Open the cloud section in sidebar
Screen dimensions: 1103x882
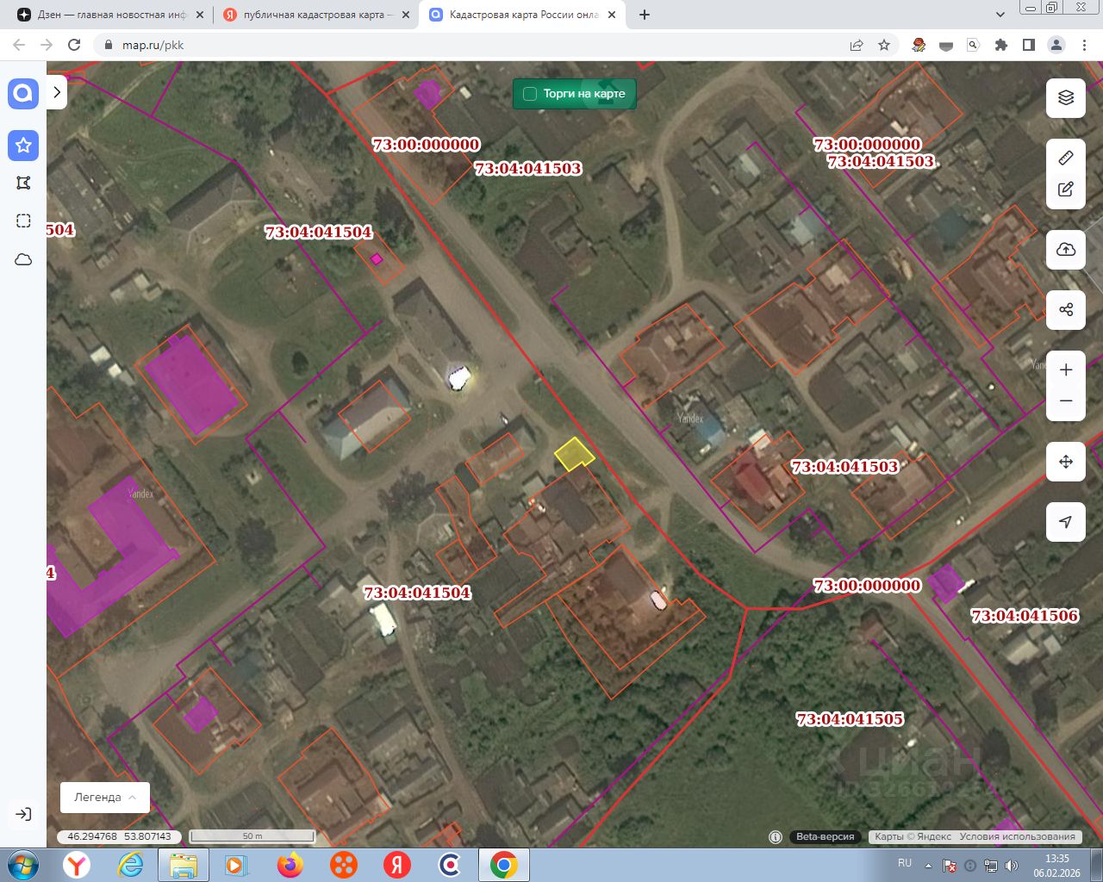[23, 259]
